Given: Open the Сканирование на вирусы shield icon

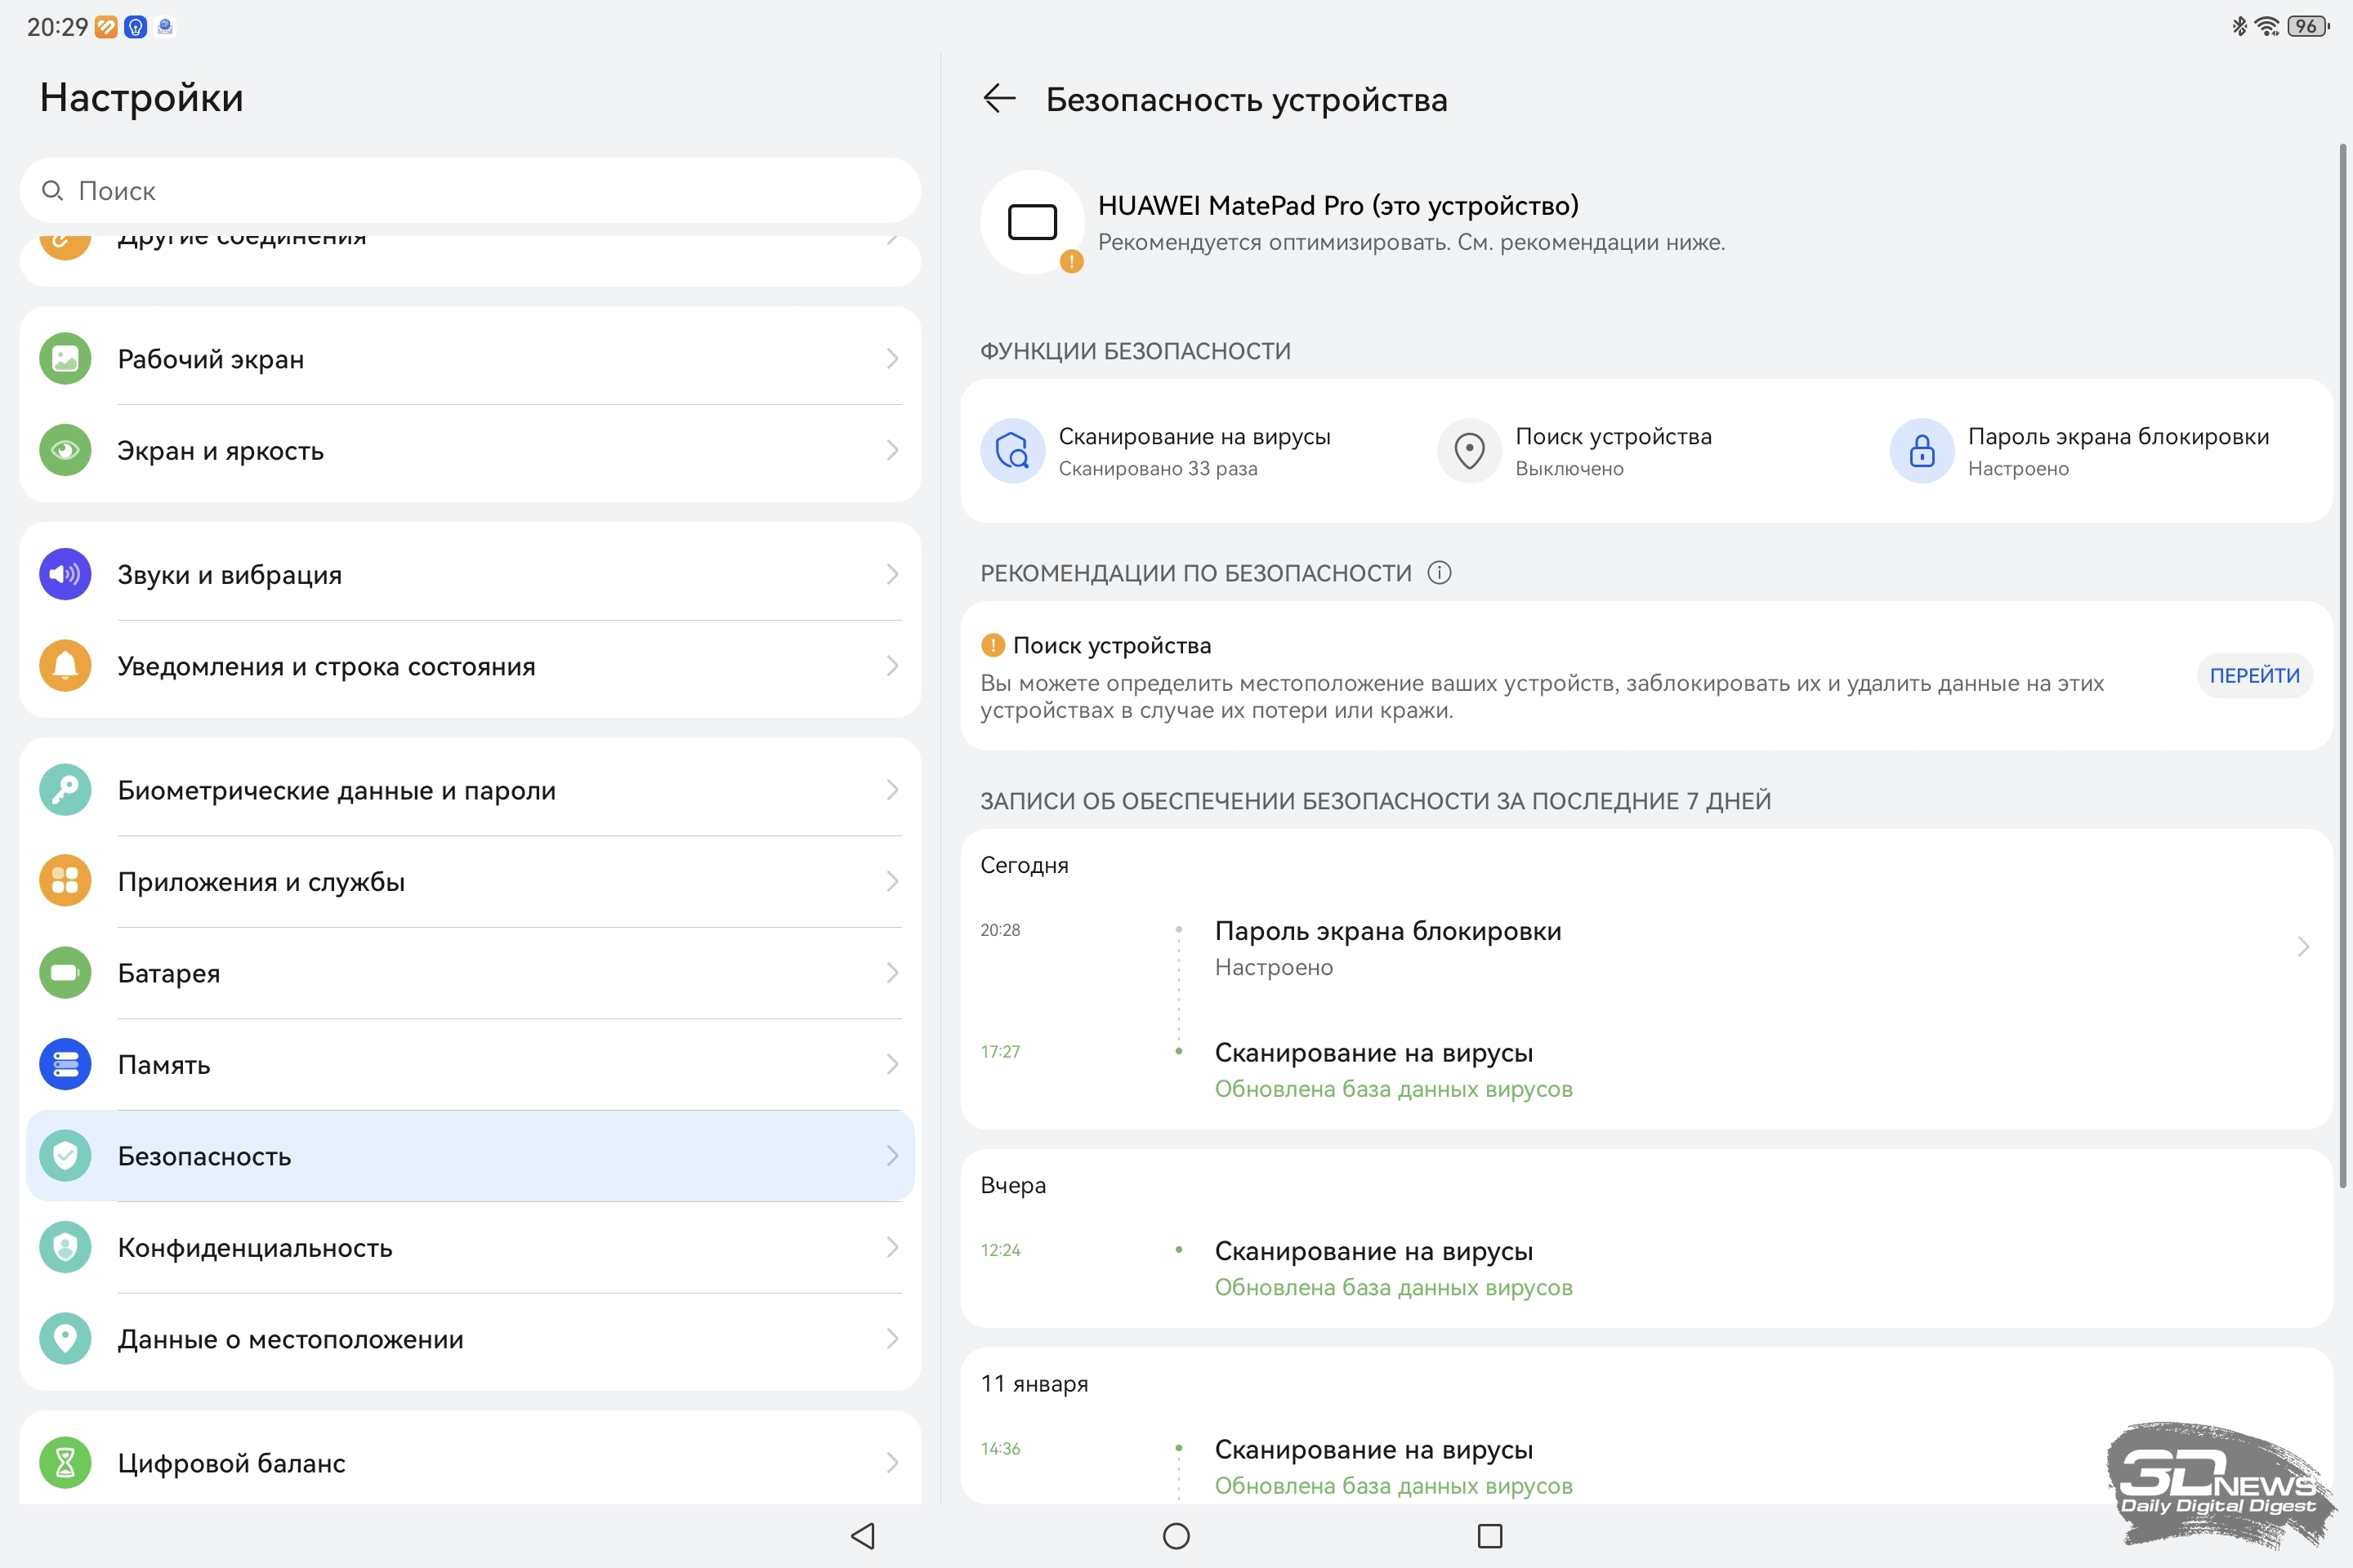Looking at the screenshot, I should pyautogui.click(x=1012, y=451).
